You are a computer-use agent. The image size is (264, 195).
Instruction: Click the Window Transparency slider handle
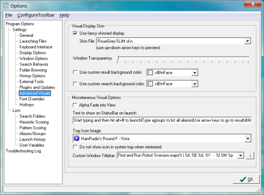coord(118,59)
